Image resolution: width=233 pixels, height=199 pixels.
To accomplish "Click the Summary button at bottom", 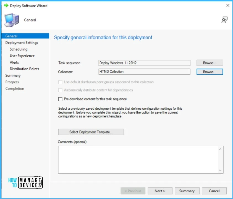I will [187, 191].
